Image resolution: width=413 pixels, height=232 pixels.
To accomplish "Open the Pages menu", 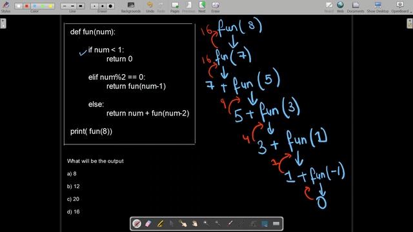I will [x=175, y=7].
